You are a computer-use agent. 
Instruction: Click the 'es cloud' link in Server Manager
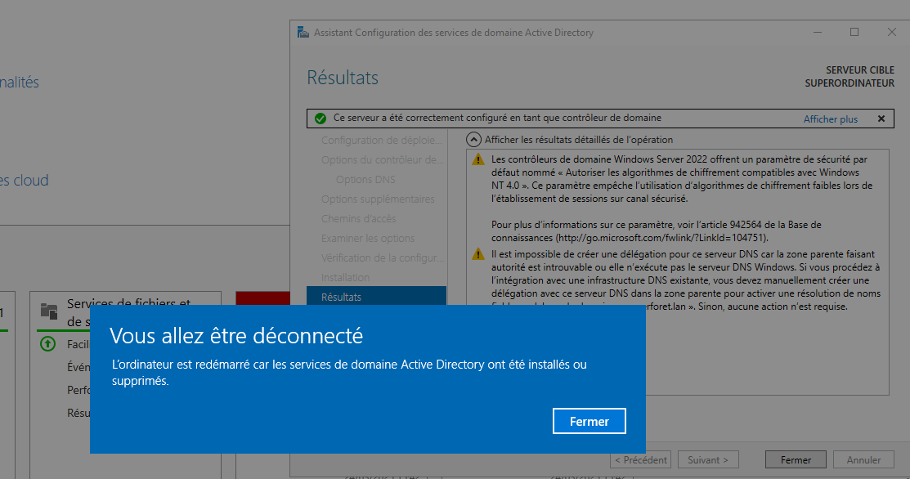point(24,181)
